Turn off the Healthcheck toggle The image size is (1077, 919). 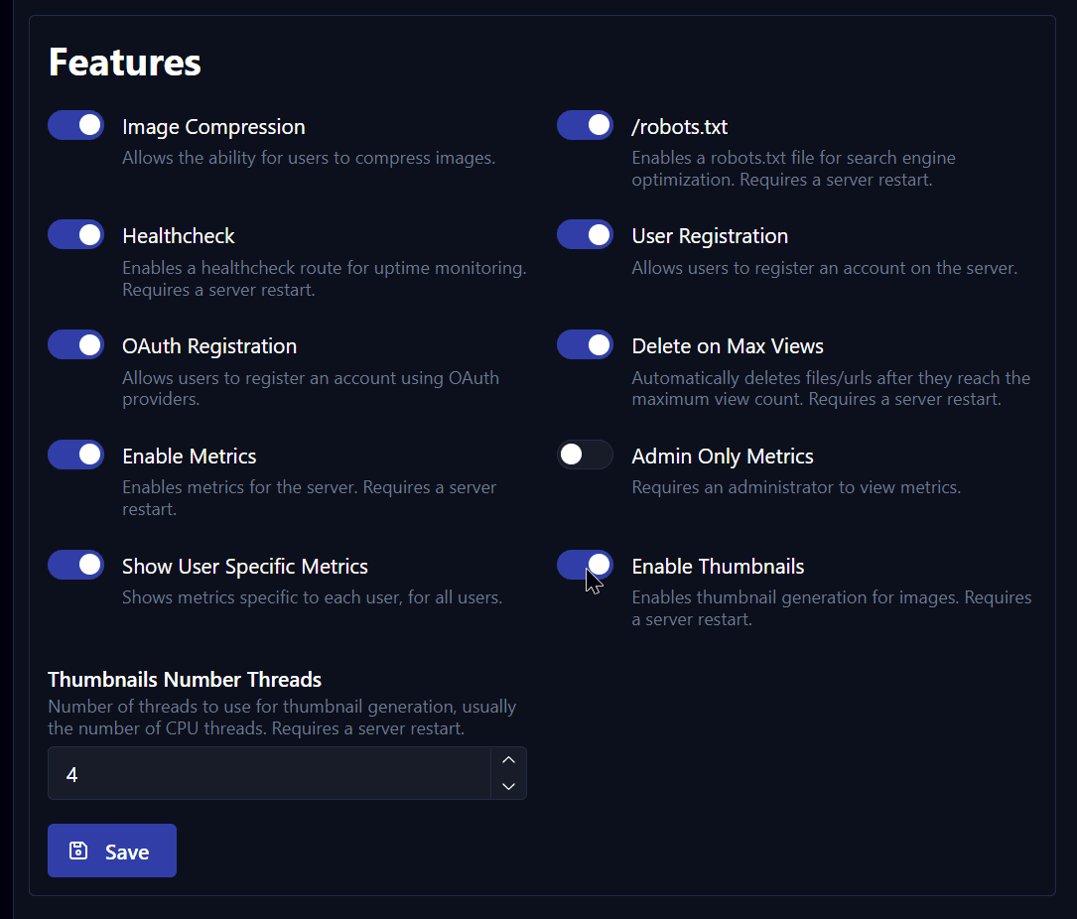75,234
